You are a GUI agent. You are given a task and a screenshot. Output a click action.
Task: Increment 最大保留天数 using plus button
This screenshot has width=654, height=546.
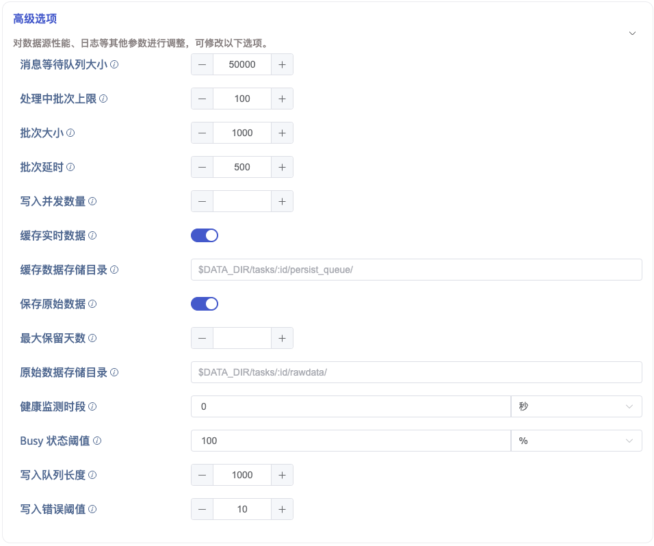click(282, 338)
